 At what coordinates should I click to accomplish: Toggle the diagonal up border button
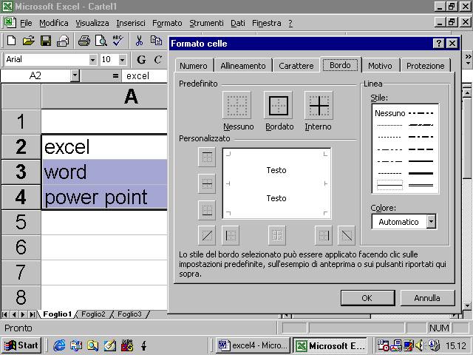click(x=207, y=235)
